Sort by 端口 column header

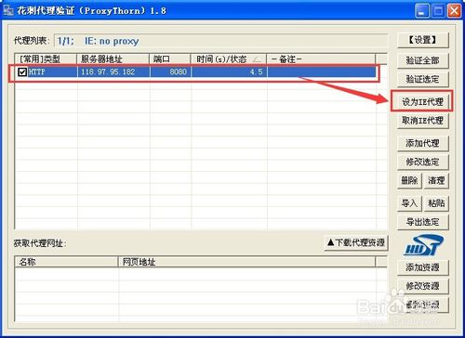[170, 59]
